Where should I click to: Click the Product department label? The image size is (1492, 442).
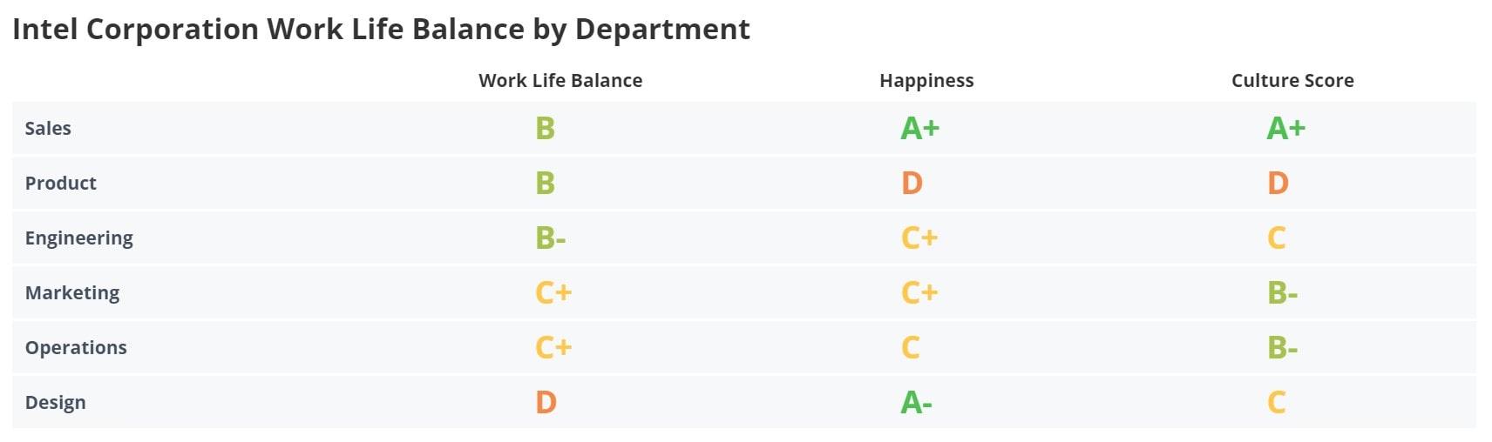pyautogui.click(x=60, y=184)
